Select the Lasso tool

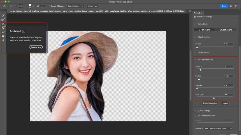3,32
